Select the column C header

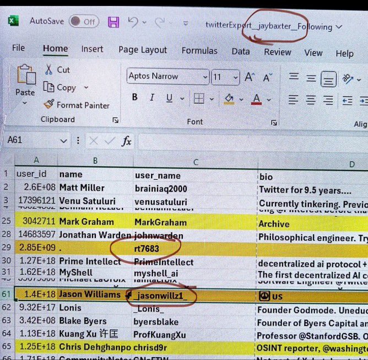point(196,162)
